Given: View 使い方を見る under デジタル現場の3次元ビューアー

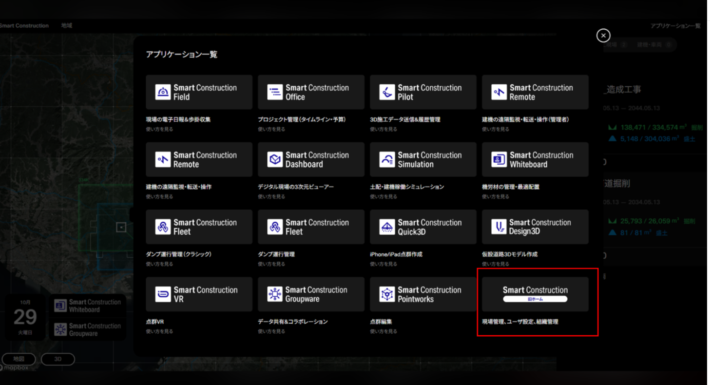Looking at the screenshot, I should point(271,197).
